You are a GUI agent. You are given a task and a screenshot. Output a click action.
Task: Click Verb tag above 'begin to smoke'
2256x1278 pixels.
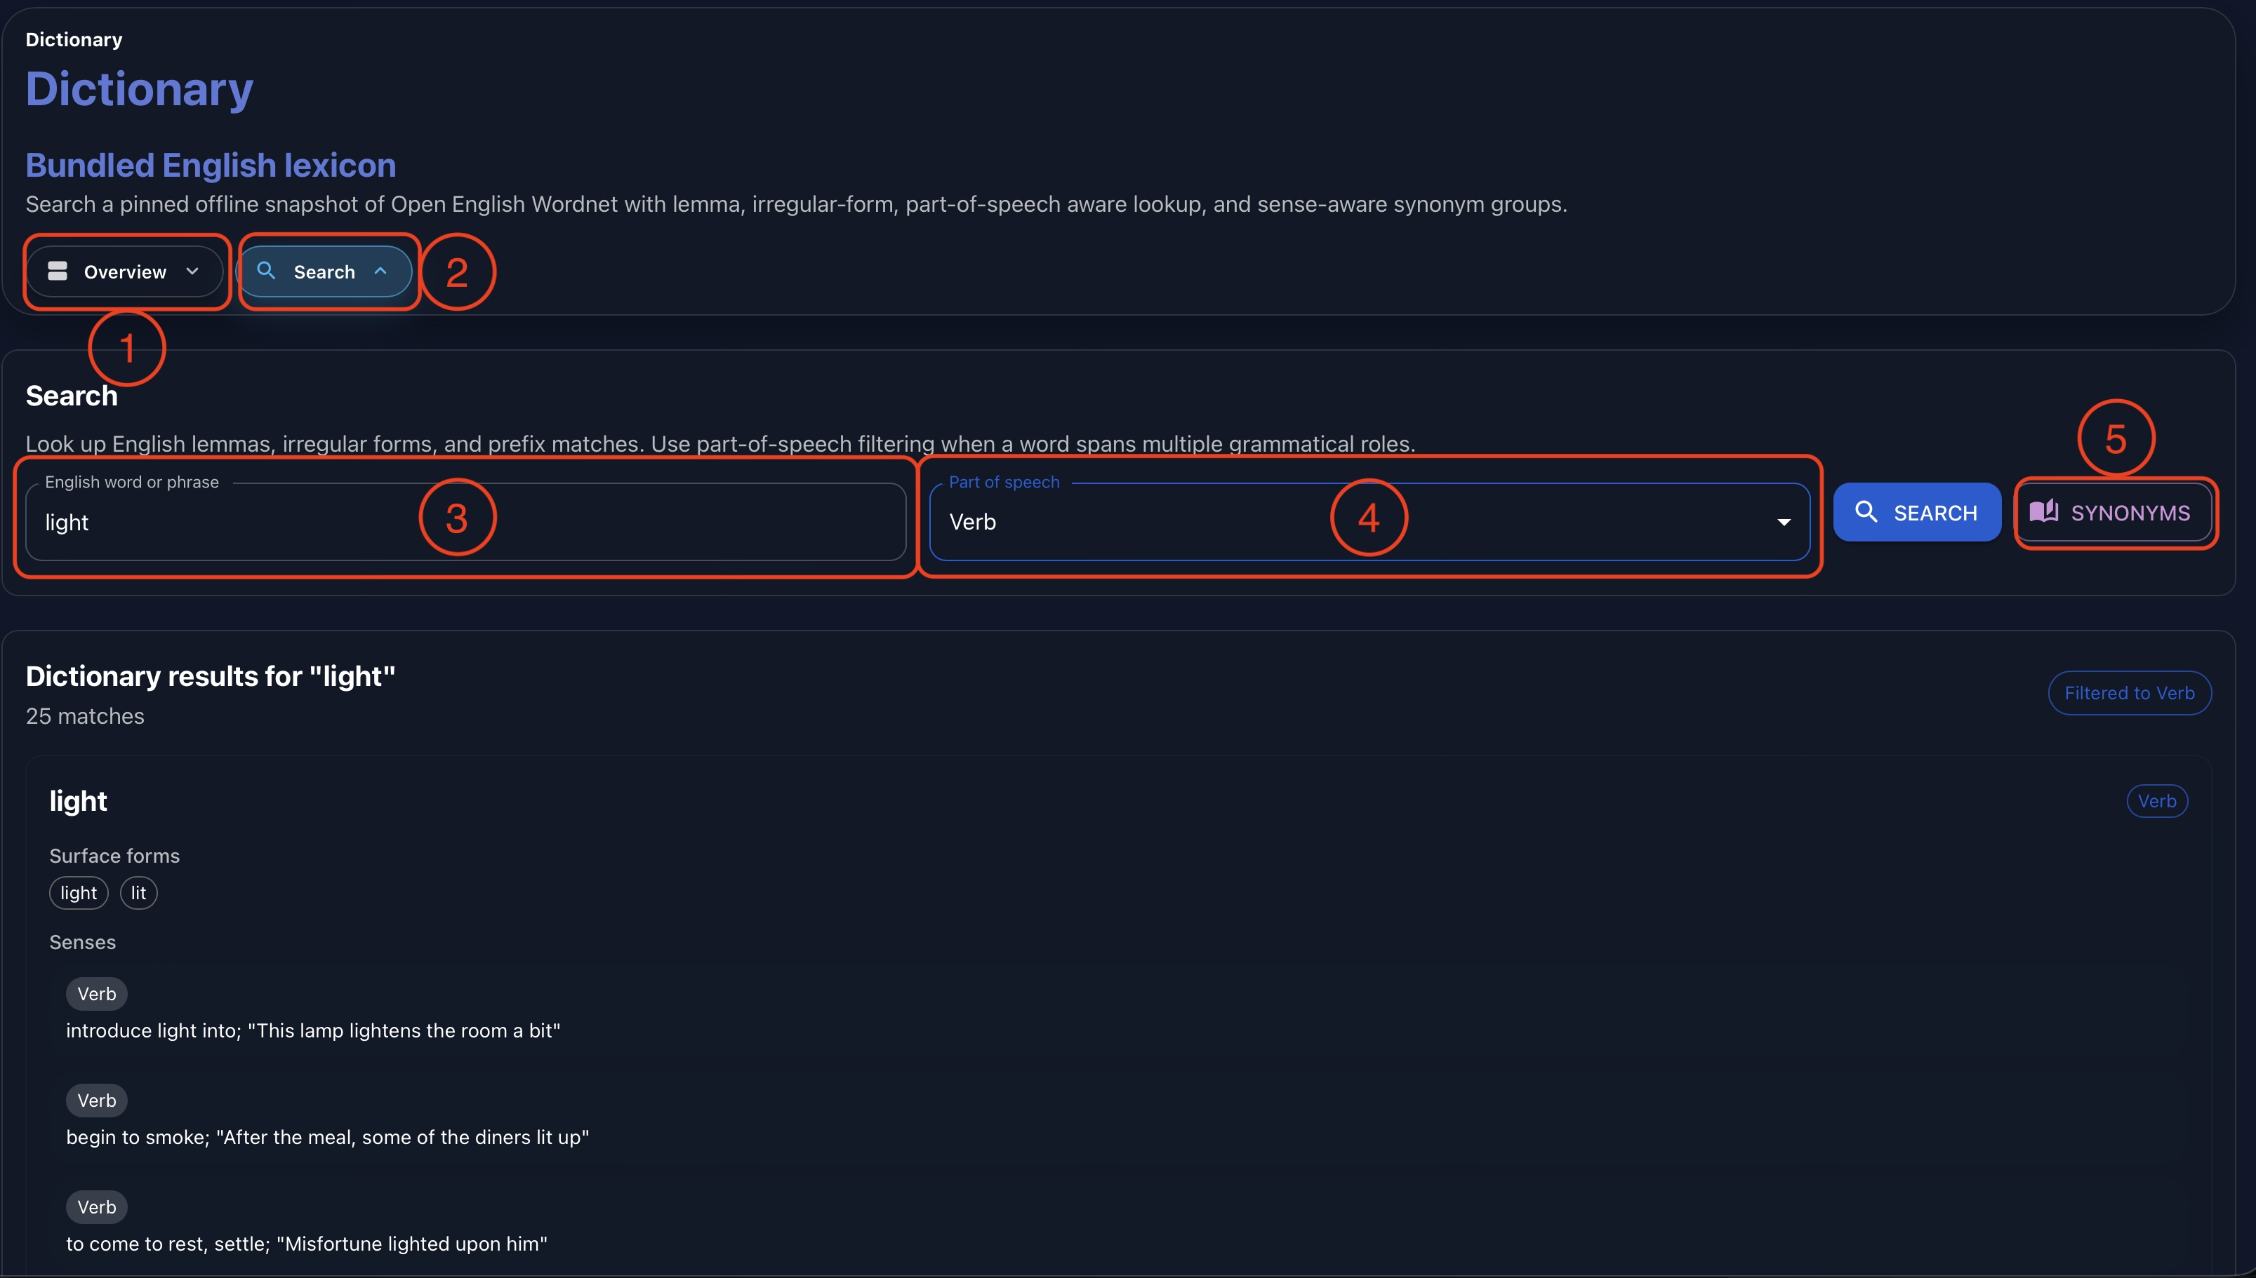pos(97,1101)
